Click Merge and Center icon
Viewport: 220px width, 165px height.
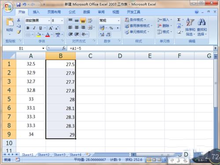[x=90, y=27]
